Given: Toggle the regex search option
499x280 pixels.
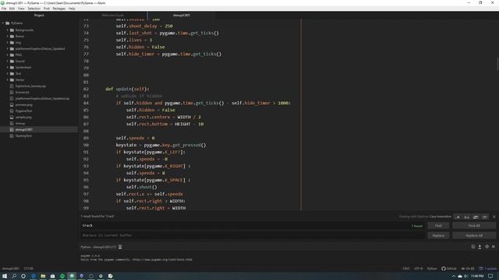Looking at the screenshot, I should [x=458, y=217].
